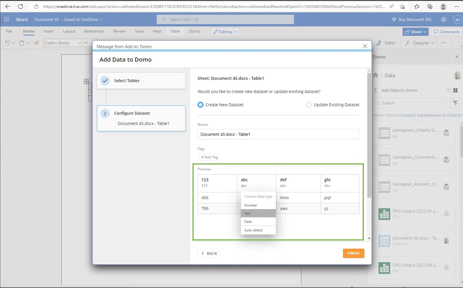Click the Clipboard paste icon
This screenshot has height=288, width=463.
[x=22, y=43]
